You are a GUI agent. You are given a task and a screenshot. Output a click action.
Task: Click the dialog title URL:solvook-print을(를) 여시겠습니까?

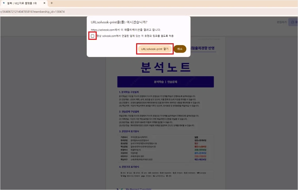(x=119, y=22)
